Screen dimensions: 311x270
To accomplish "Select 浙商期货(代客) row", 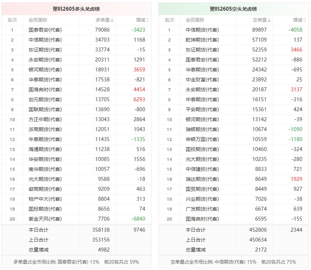I will click(x=76, y=129).
